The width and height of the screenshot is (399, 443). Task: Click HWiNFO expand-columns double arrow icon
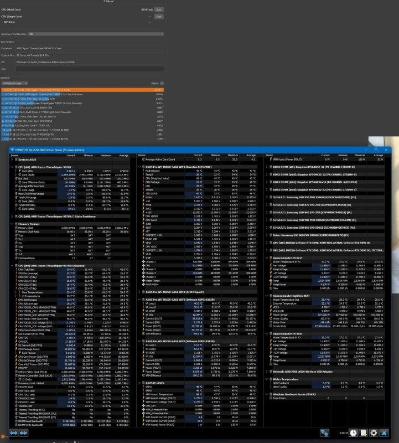click(x=14, y=432)
